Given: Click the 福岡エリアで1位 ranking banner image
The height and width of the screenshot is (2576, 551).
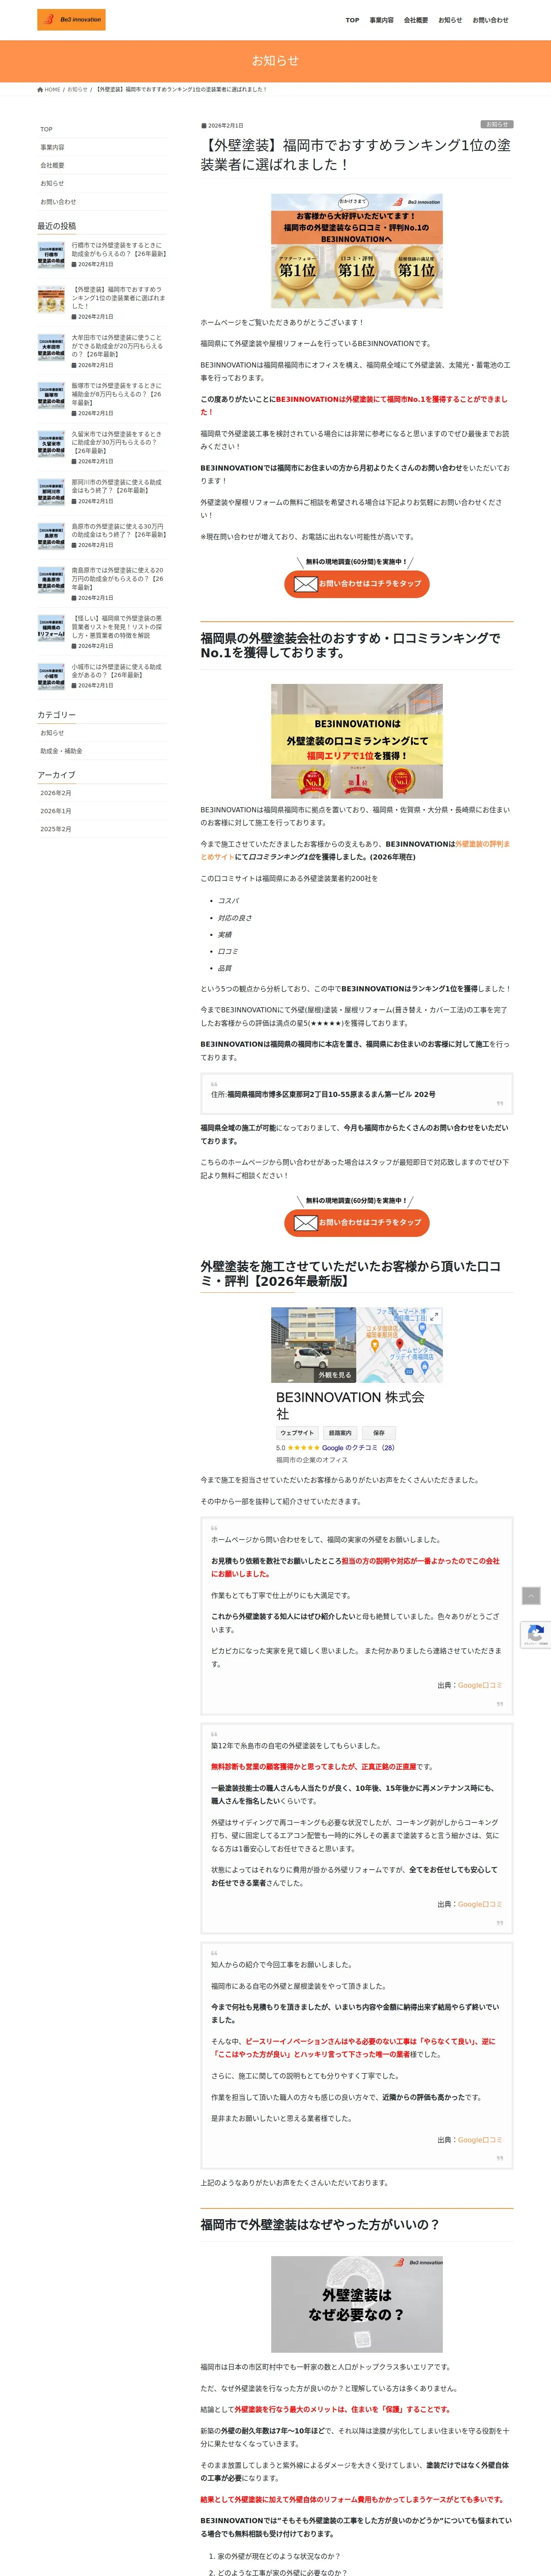Looking at the screenshot, I should [x=357, y=740].
